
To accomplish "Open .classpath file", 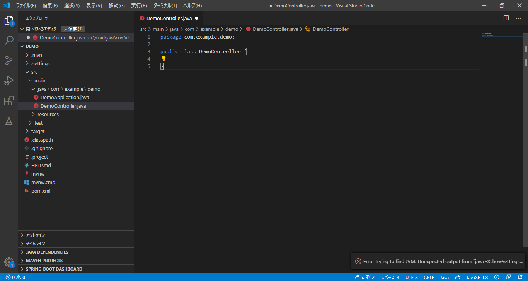I will [76, 140].
